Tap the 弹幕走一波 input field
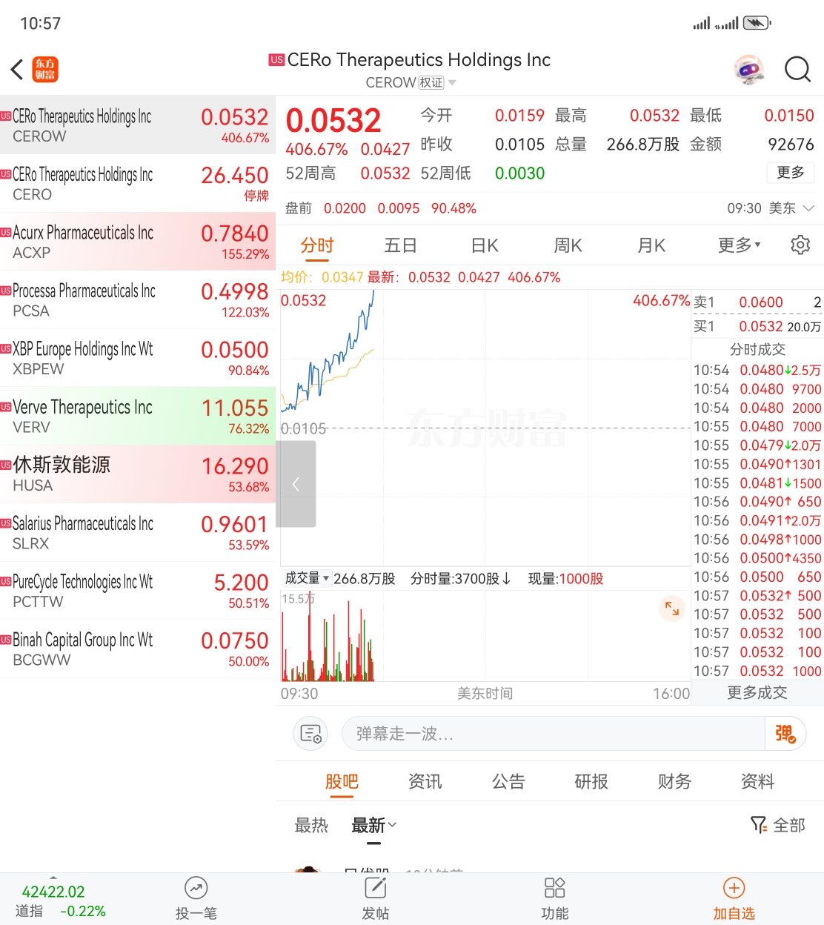The width and height of the screenshot is (824, 925). [x=553, y=734]
